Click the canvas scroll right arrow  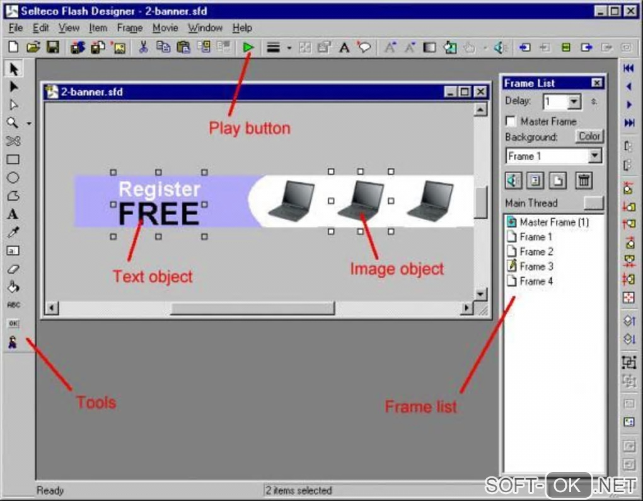click(466, 308)
